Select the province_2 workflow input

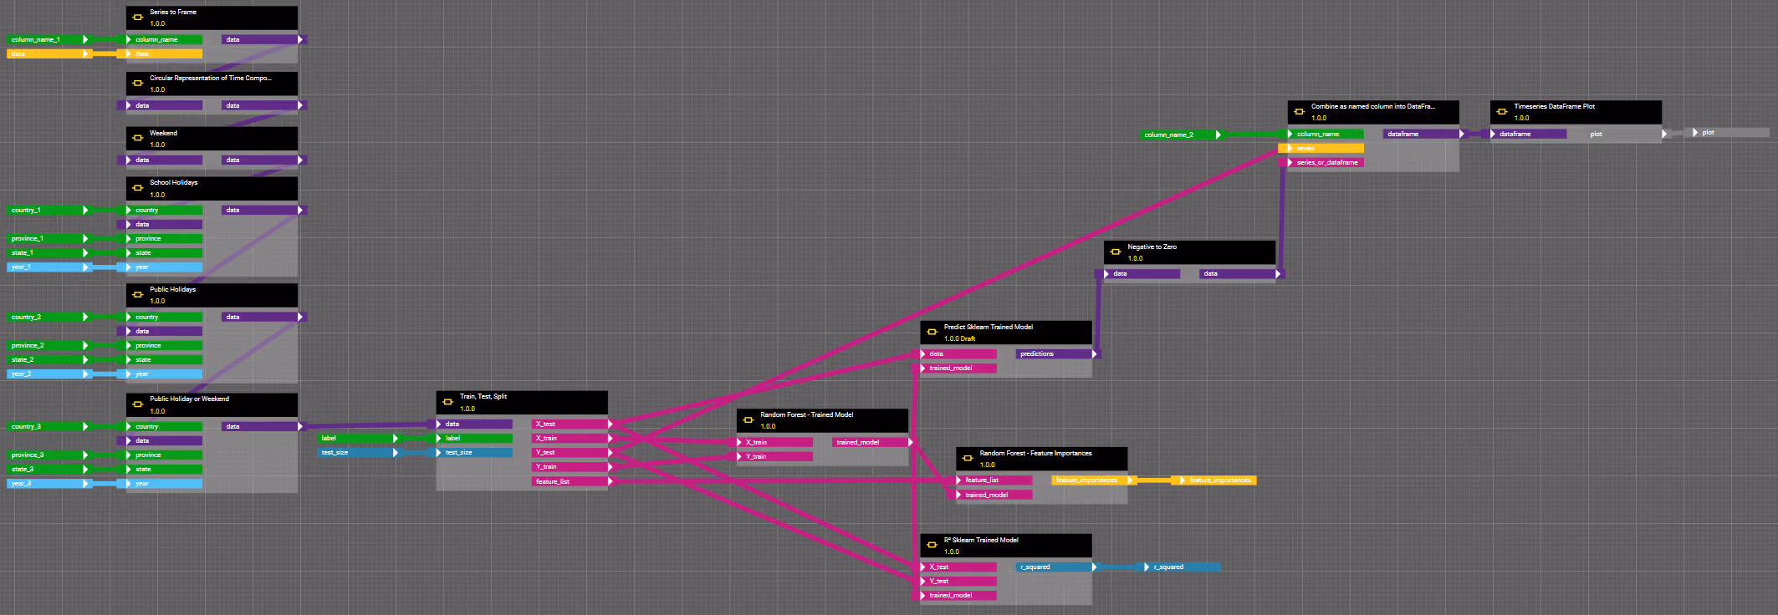point(48,345)
